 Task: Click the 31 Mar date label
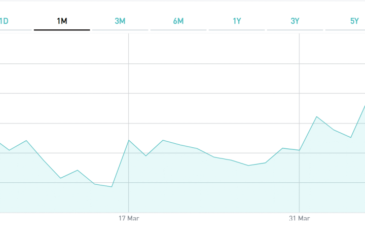point(300,219)
